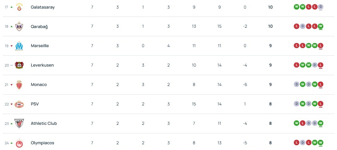This screenshot has height=150, width=337.
Task: Click the Monaco club crest
Action: pyautogui.click(x=19, y=85)
